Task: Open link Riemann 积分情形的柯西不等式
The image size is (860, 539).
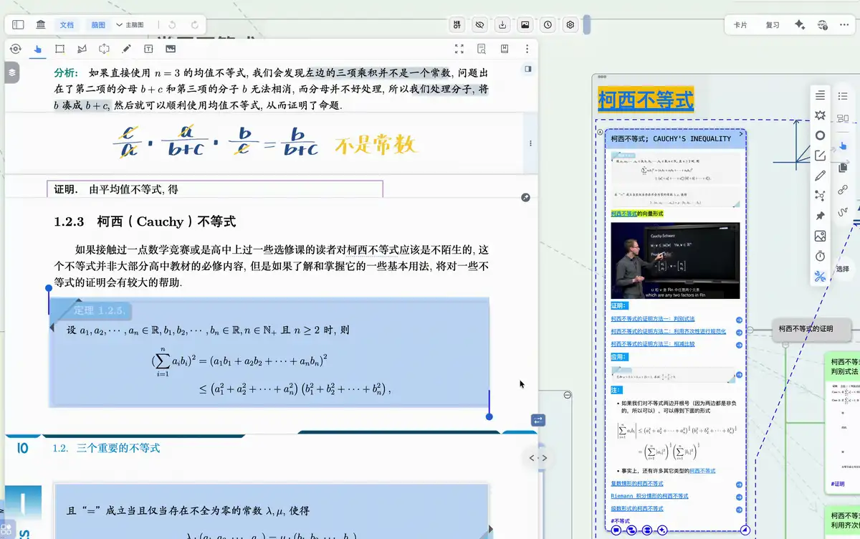Action: coord(649,496)
